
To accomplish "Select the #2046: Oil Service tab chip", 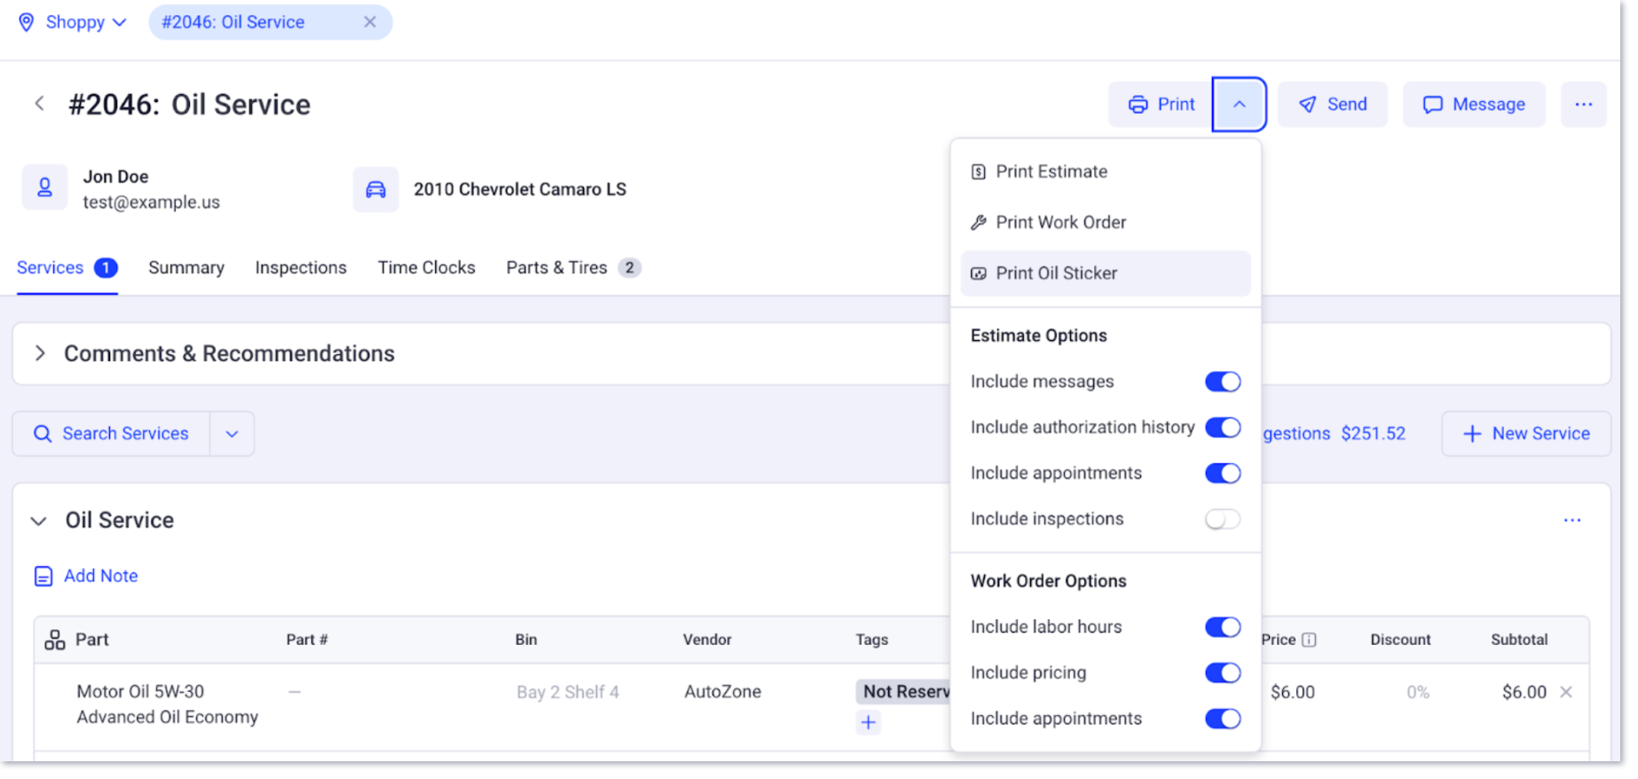I will (271, 22).
